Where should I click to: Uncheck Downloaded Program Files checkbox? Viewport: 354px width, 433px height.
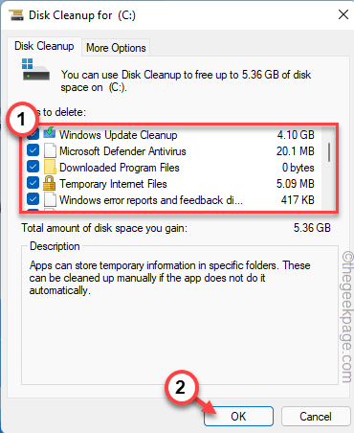33,167
